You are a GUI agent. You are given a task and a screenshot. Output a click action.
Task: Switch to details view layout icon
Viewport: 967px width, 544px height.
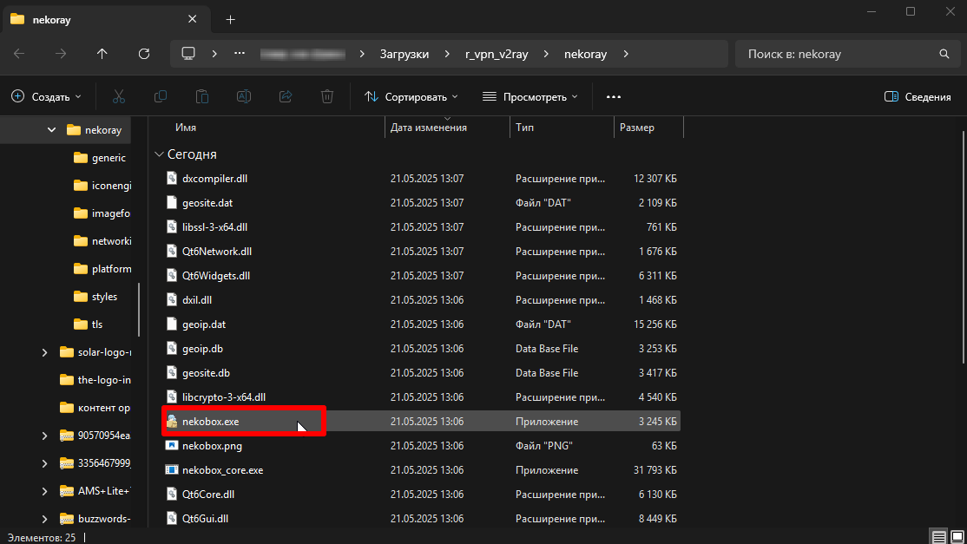tap(938, 536)
